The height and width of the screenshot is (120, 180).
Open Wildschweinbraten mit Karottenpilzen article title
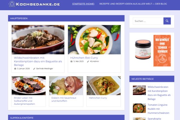tap(38, 61)
